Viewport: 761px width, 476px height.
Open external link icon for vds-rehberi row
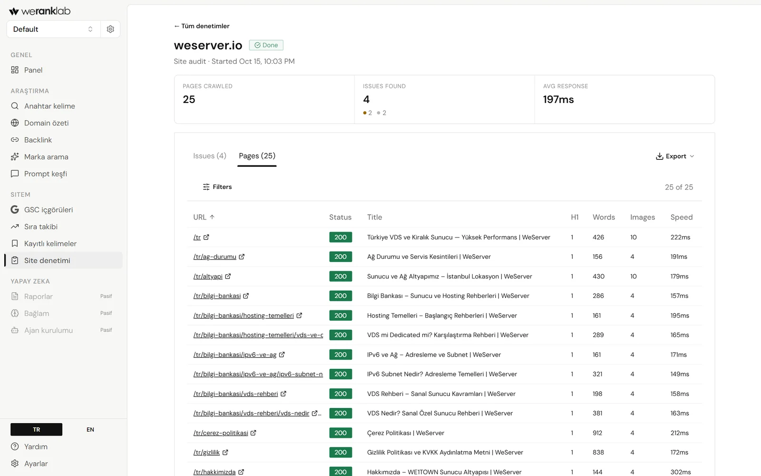[283, 394]
